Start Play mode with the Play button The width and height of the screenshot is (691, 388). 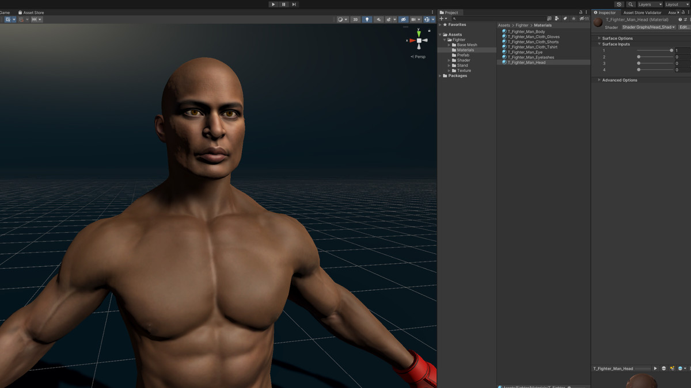[x=273, y=4]
